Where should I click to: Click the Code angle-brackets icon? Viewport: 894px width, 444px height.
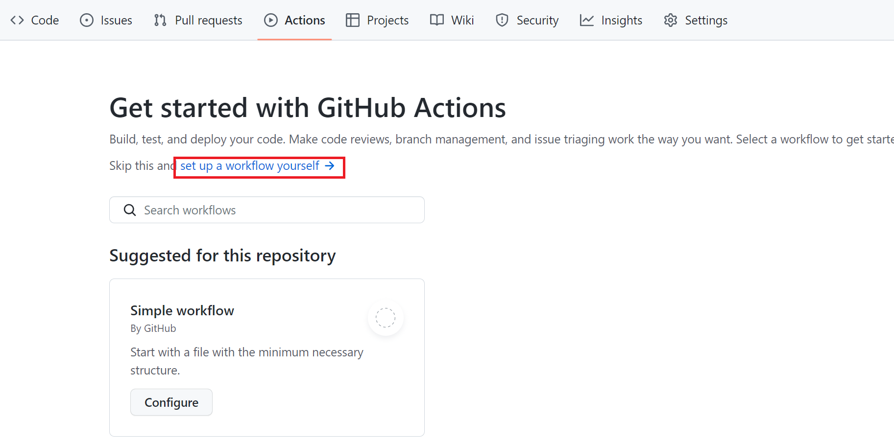(x=17, y=20)
